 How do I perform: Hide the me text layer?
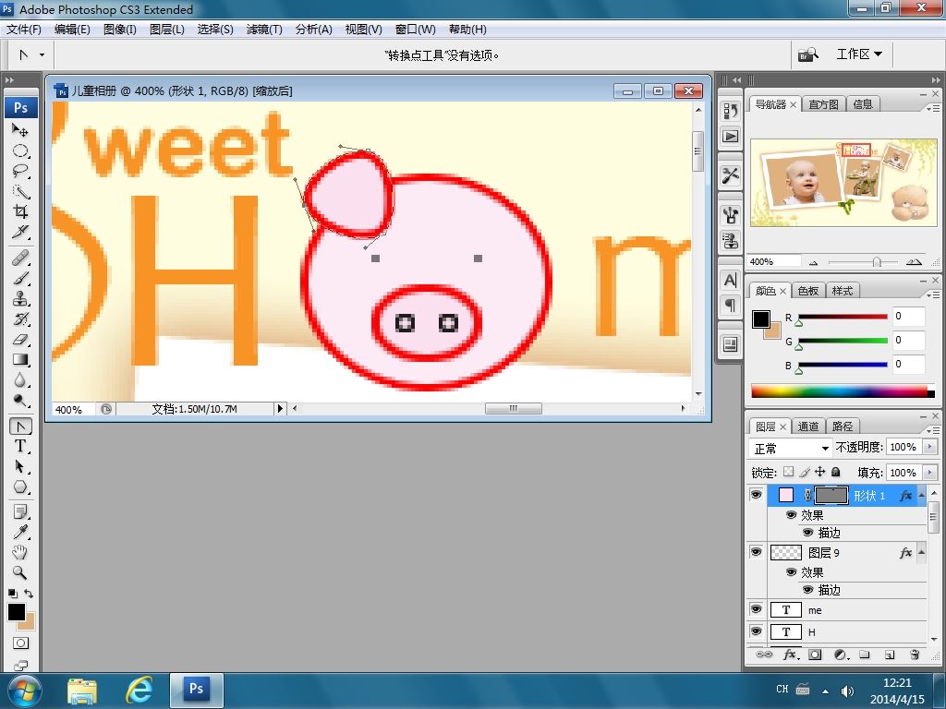click(x=756, y=609)
